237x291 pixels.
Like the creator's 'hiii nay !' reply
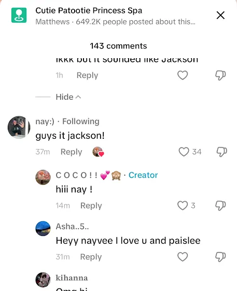pyautogui.click(x=183, y=205)
